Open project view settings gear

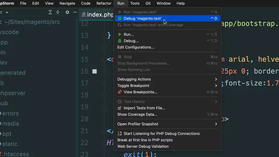coord(67,12)
